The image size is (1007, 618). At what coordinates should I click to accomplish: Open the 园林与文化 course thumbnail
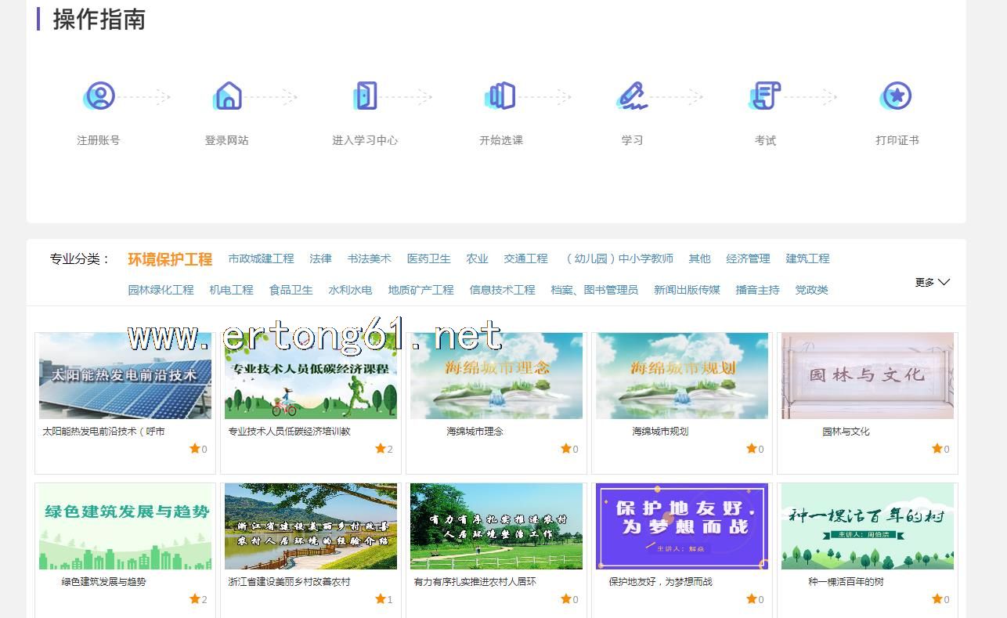click(x=867, y=376)
